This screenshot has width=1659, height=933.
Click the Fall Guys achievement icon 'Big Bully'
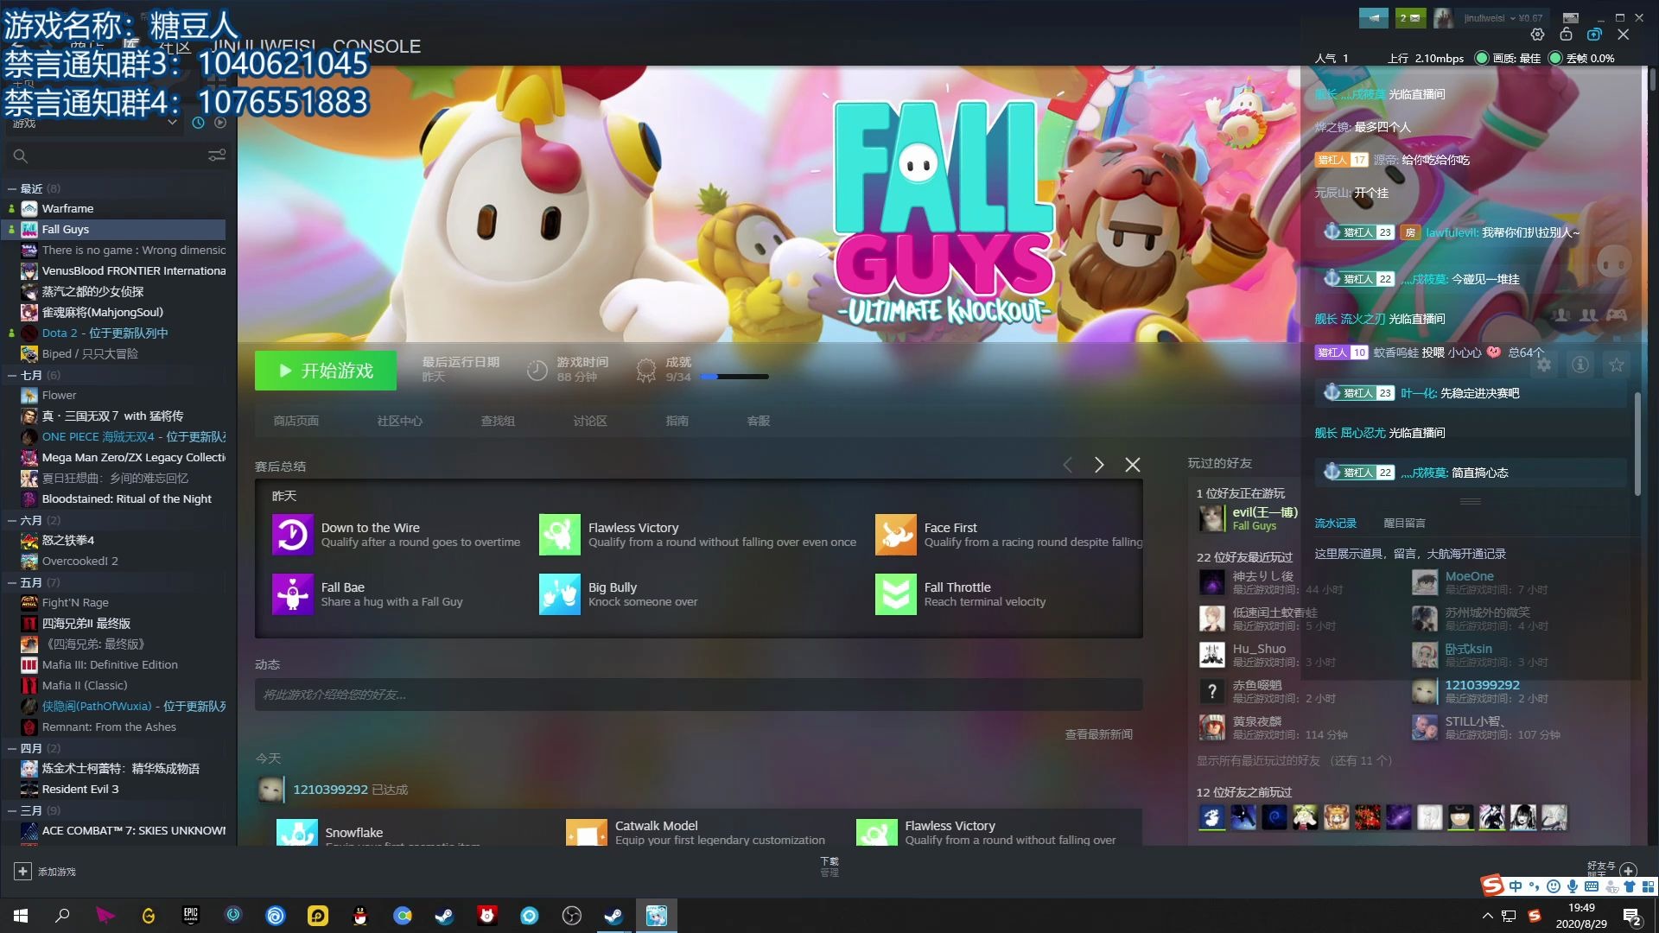tap(559, 593)
